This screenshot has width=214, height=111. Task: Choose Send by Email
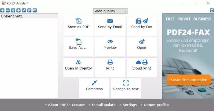pyautogui.click(x=110, y=26)
